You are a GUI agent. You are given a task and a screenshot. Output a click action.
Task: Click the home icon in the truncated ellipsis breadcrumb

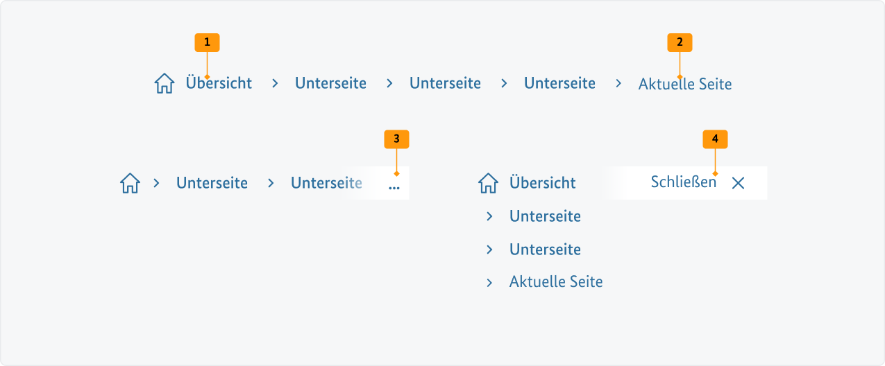130,183
